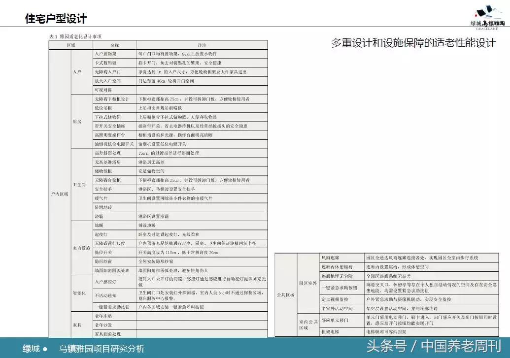Screen dimensions: 510x358
Task: Select the 公共区域 row header cell
Action: click(x=285, y=295)
